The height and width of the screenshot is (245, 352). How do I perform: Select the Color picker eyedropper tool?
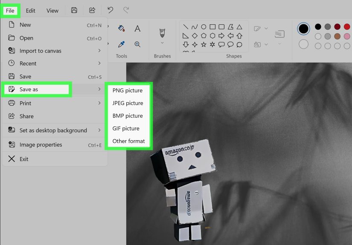pyautogui.click(x=122, y=44)
